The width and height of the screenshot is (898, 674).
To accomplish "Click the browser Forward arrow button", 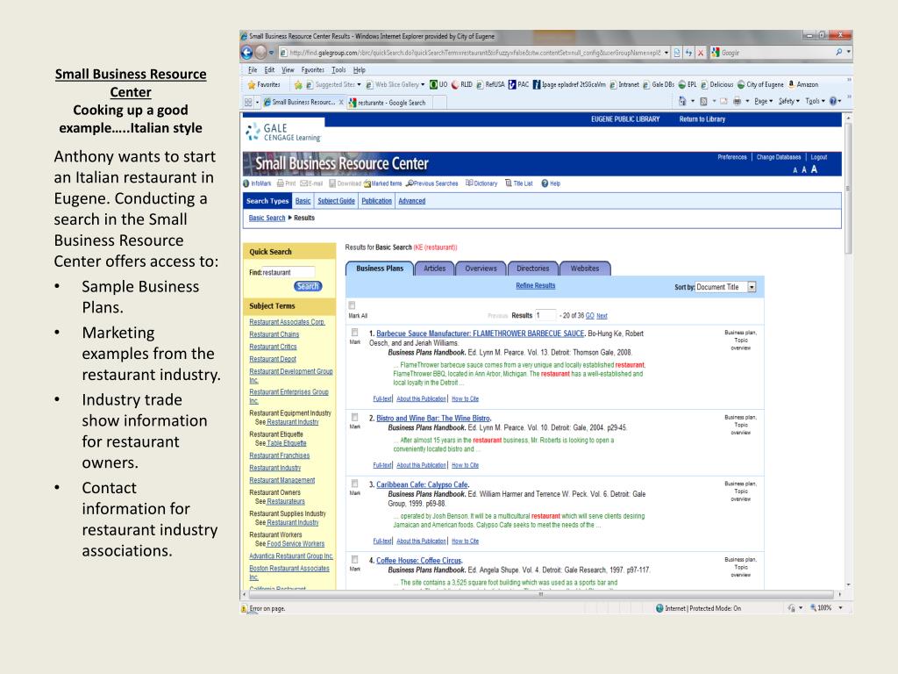I will [x=260, y=53].
